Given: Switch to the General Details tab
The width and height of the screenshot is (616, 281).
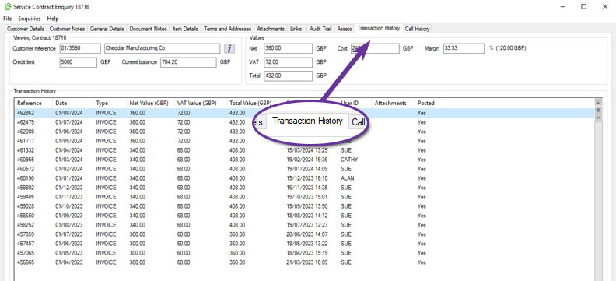Looking at the screenshot, I should [x=107, y=29].
